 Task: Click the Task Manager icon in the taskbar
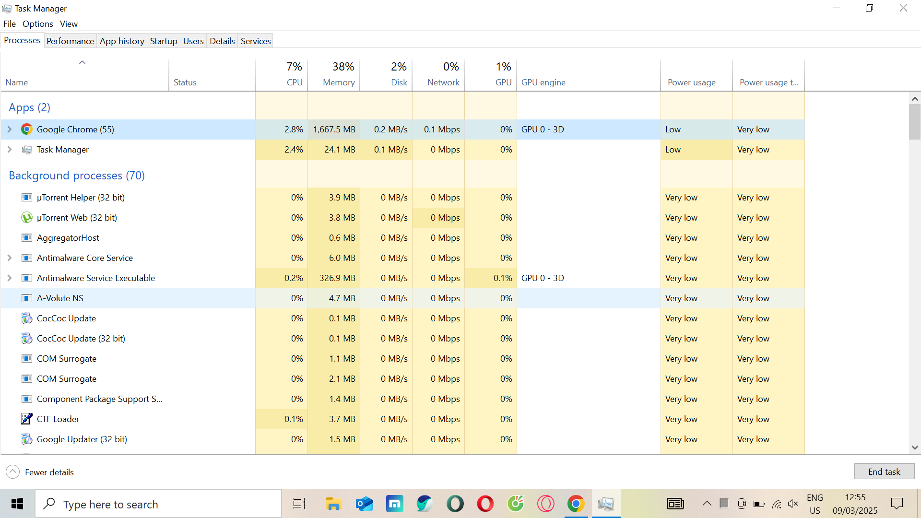pos(606,504)
